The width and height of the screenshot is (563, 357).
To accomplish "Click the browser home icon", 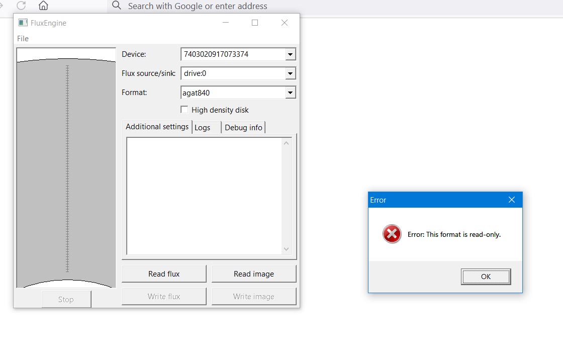I will click(x=43, y=6).
